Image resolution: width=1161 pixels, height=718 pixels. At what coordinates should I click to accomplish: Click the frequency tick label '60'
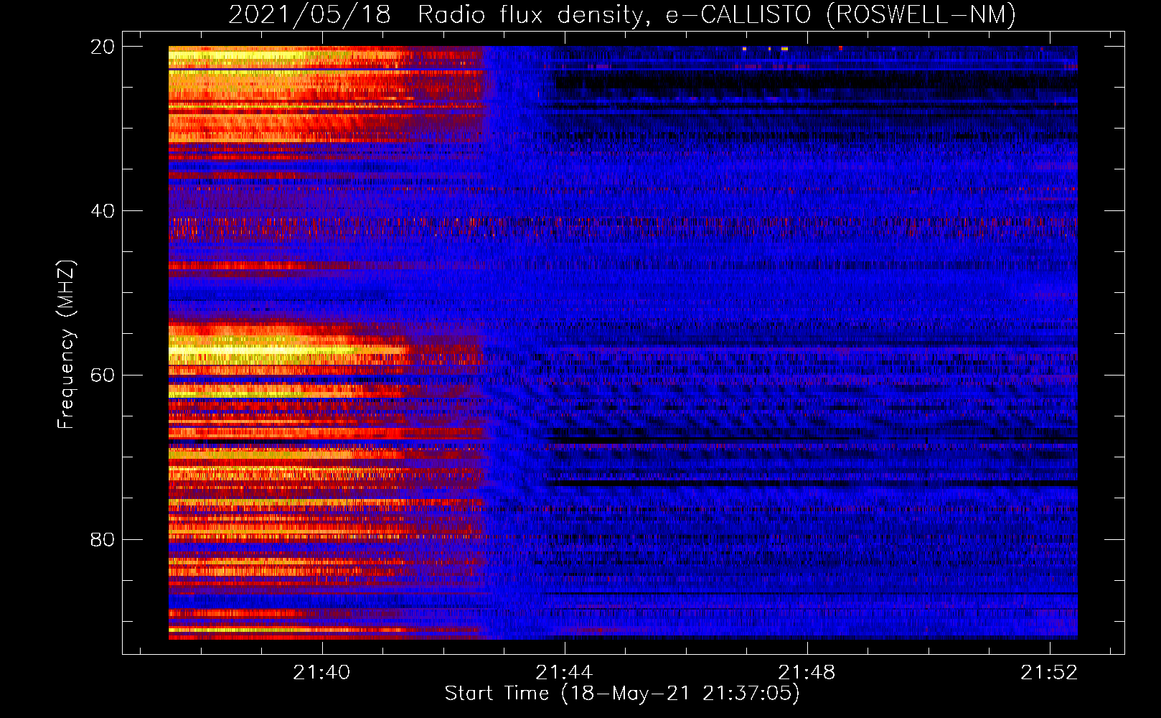pos(102,376)
